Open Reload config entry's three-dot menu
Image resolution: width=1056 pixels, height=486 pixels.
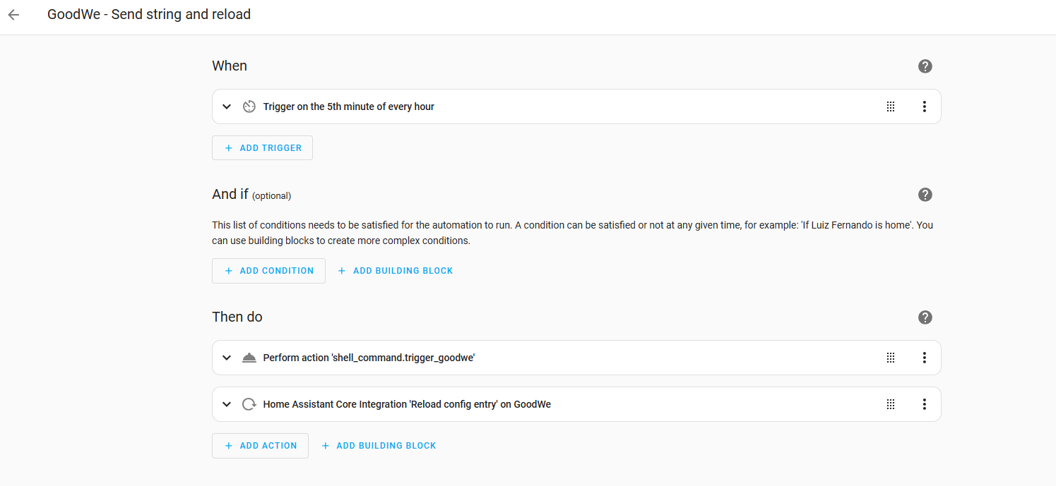(924, 404)
